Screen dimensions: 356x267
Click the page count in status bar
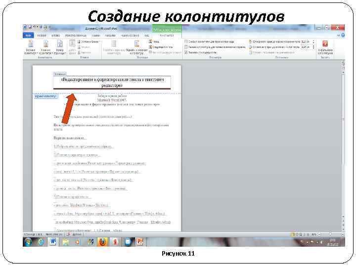click(33, 234)
